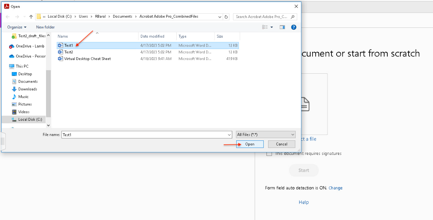
Task: Select the Test2 Word document
Action: [x=68, y=52]
